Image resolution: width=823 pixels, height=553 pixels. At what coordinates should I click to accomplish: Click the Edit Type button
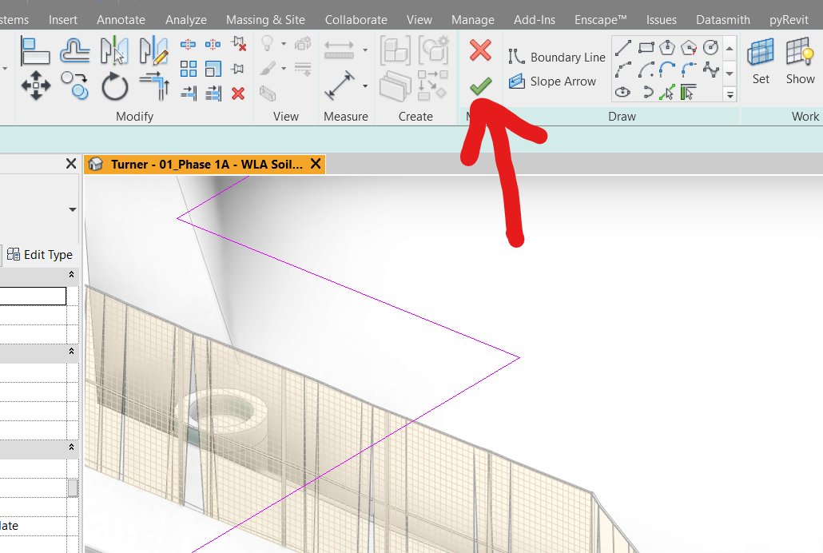(40, 255)
